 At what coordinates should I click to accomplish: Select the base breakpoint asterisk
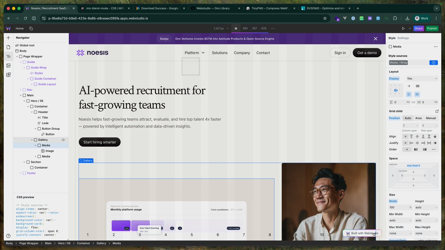coord(235,29)
